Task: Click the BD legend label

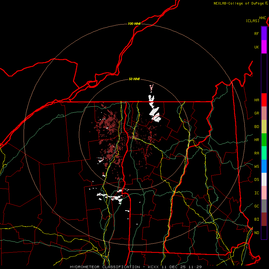Action: 256,127
